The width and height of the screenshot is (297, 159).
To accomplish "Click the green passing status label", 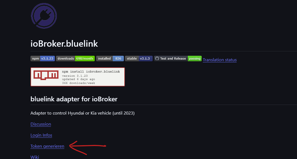I will (x=195, y=59).
